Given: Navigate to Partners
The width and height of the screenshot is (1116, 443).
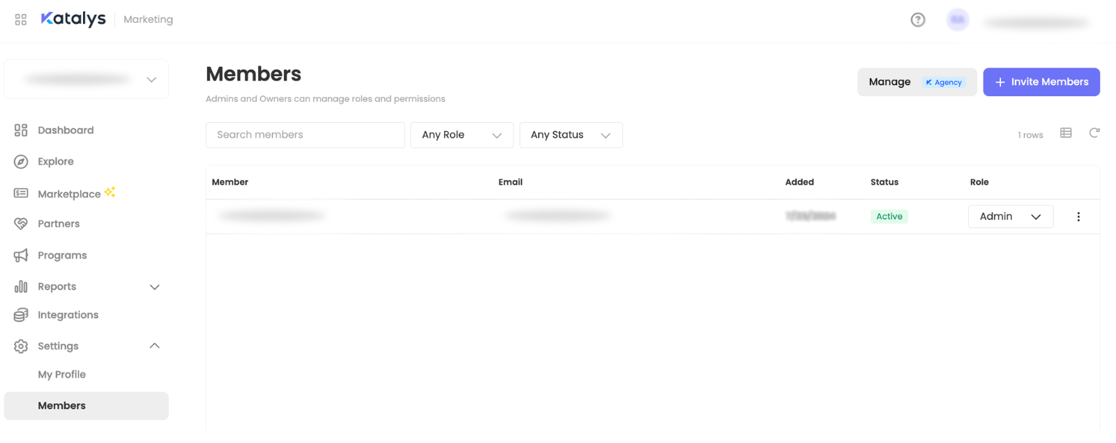Looking at the screenshot, I should 59,224.
